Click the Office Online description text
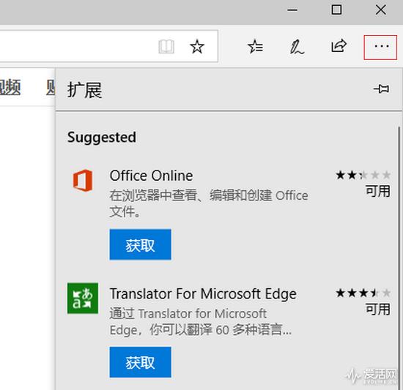This screenshot has width=403, height=390. click(x=209, y=203)
